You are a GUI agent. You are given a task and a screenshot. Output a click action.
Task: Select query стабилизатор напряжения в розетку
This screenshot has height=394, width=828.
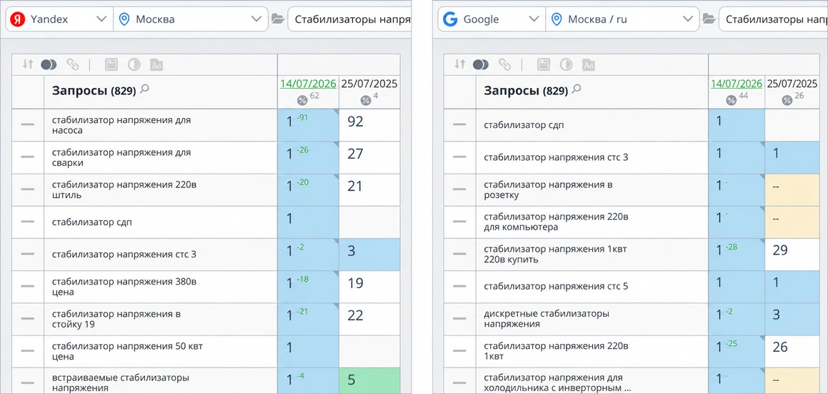coord(548,190)
